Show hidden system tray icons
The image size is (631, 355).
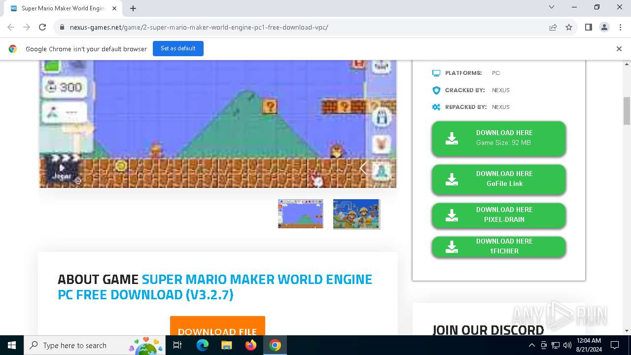531,345
